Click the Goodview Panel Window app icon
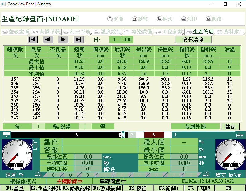This screenshot has width=246, height=191. tap(3, 4)
